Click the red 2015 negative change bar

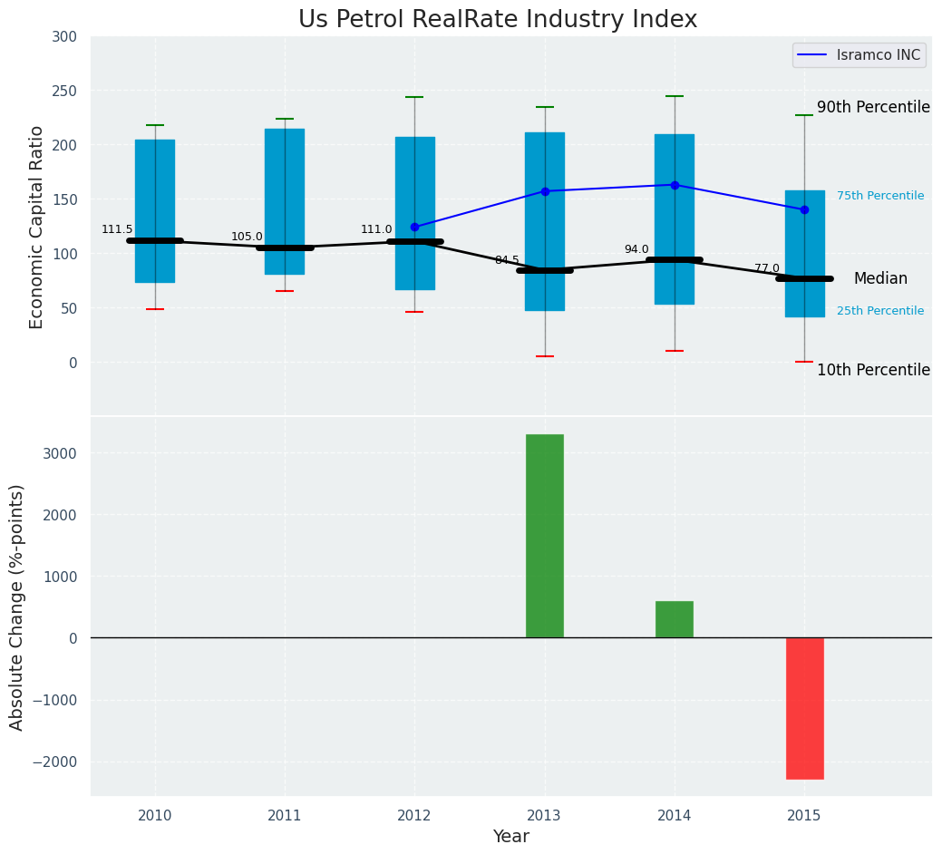click(804, 708)
